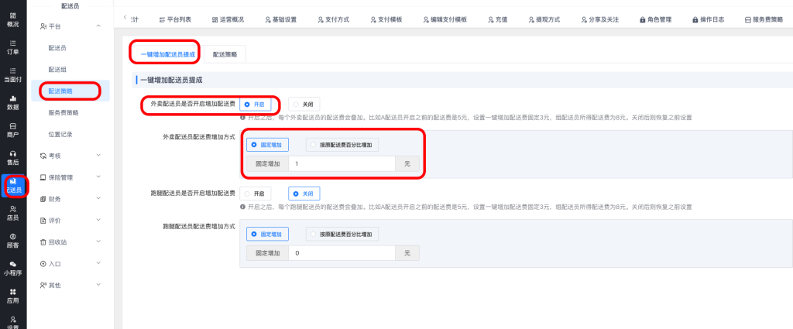Open the 商户 merchant section icon
Image resolution: width=793 pixels, height=329 pixels.
point(13,130)
